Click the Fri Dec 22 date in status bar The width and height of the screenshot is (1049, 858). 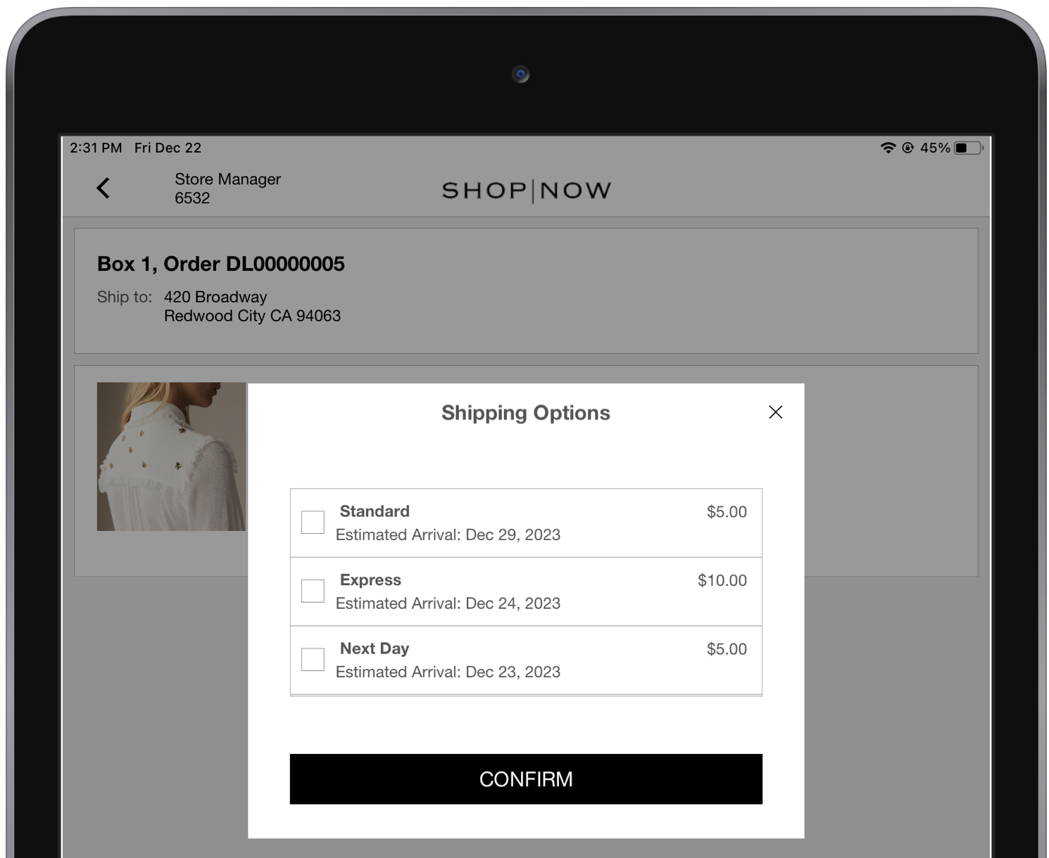click(168, 148)
